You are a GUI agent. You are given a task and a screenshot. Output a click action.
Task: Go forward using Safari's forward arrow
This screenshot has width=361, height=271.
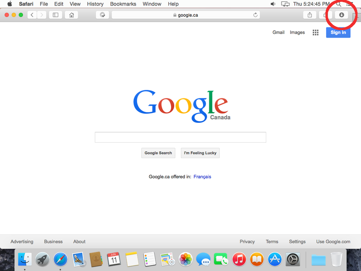coord(42,15)
